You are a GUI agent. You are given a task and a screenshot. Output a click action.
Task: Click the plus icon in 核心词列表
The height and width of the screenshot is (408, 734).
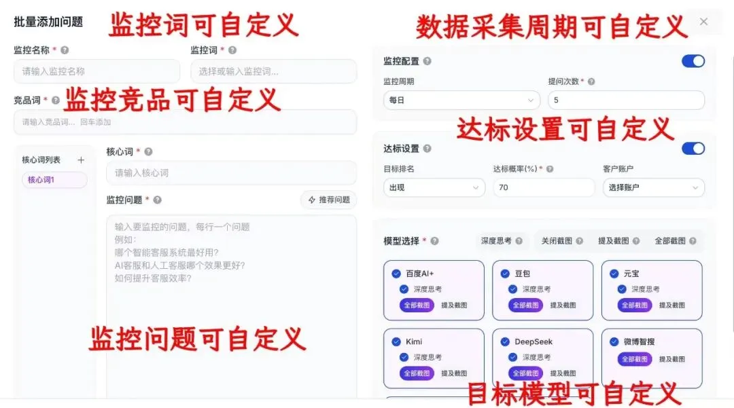pos(81,160)
